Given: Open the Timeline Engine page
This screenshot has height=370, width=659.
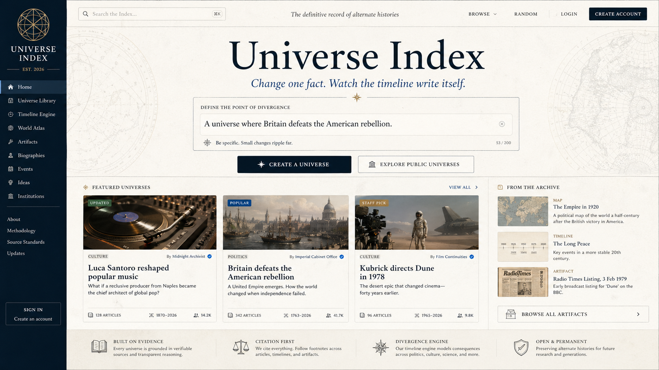Looking at the screenshot, I should tap(36, 114).
